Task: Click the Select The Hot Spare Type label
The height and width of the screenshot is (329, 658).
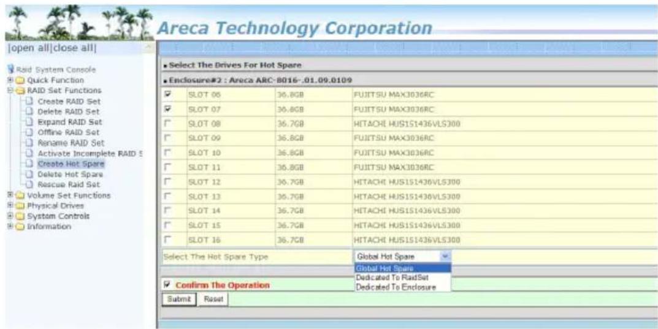Action: tap(215, 256)
